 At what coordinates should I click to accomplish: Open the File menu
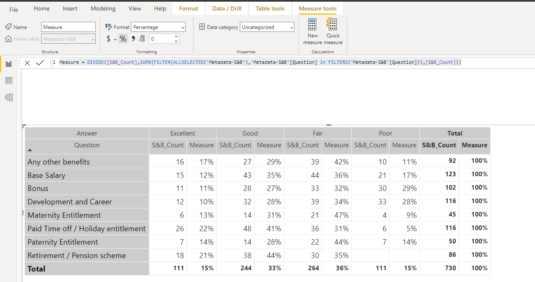click(14, 9)
